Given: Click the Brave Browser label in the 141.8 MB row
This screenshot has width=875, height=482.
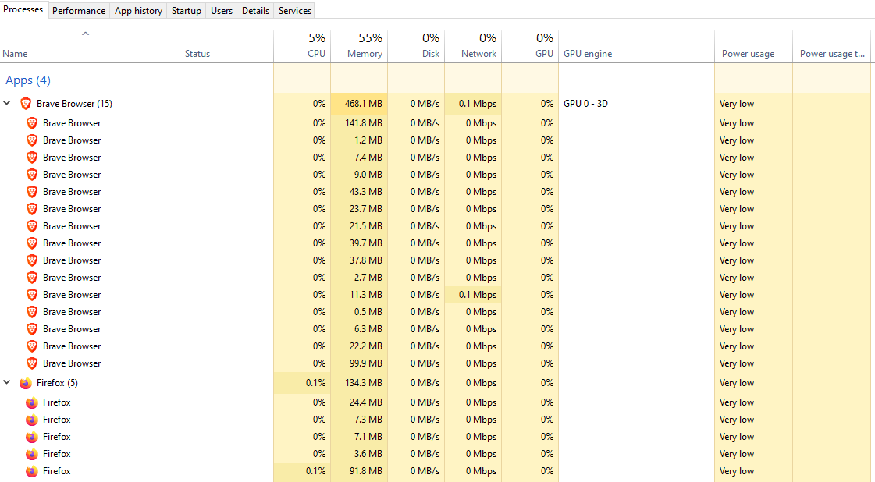Looking at the screenshot, I should tap(72, 123).
